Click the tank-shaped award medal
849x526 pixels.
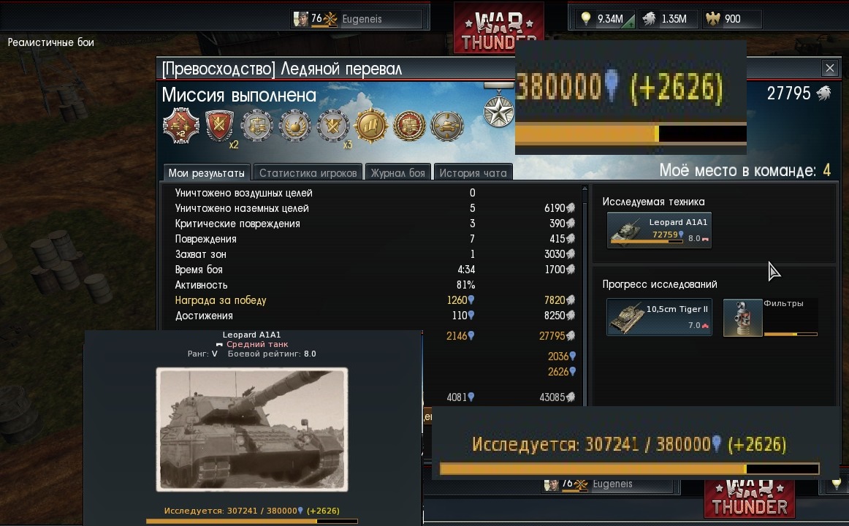[x=446, y=126]
